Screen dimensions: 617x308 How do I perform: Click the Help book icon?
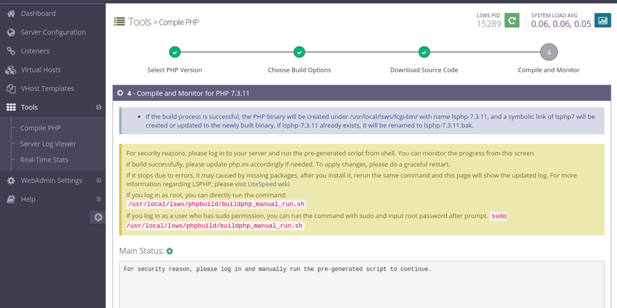click(x=11, y=199)
